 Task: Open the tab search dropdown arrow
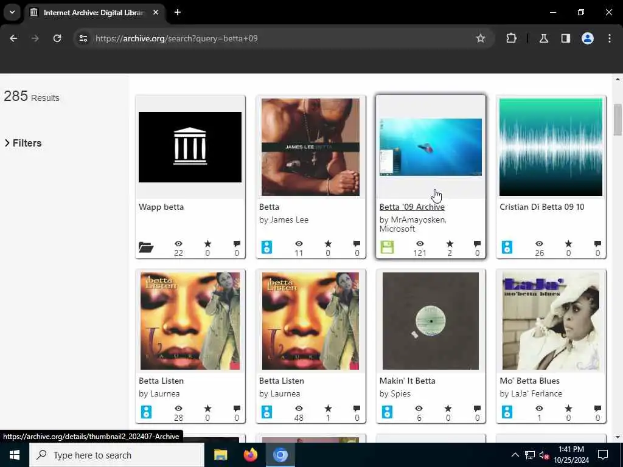pyautogui.click(x=12, y=12)
